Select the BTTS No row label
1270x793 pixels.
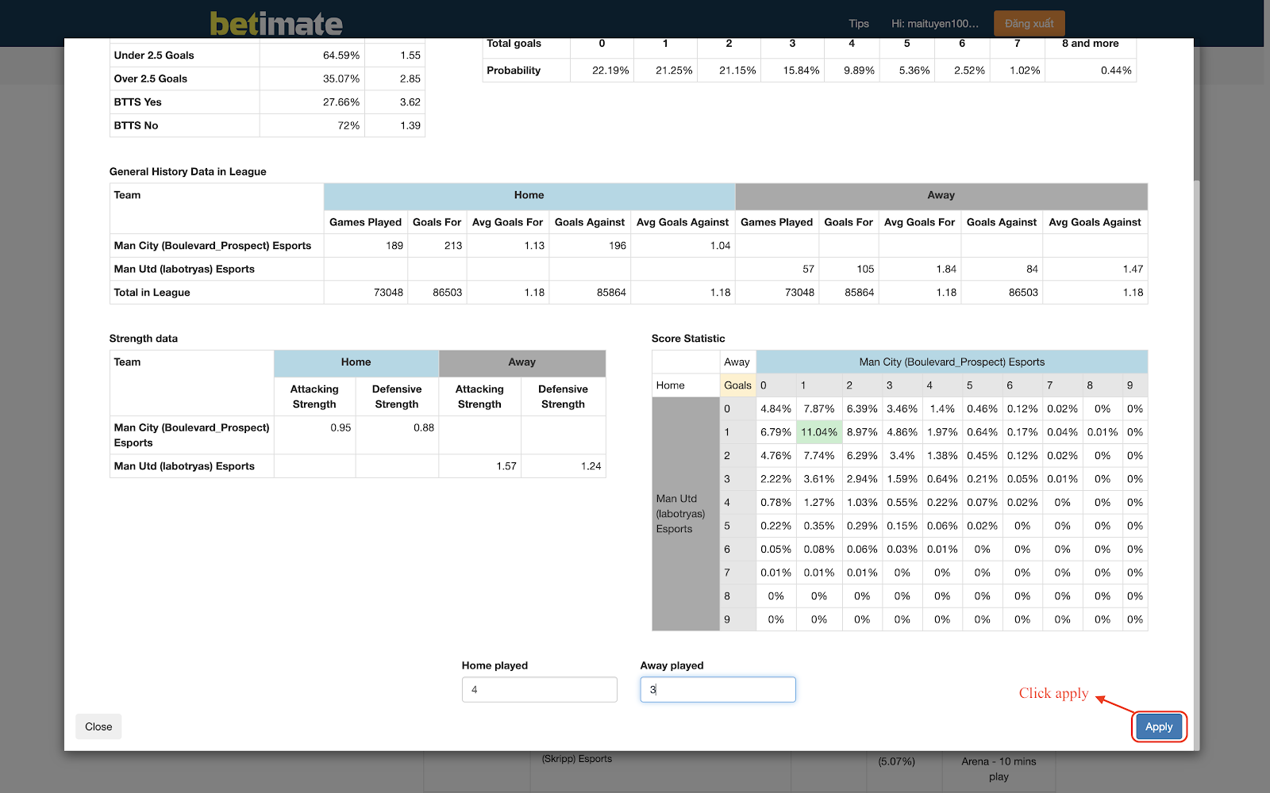click(136, 125)
